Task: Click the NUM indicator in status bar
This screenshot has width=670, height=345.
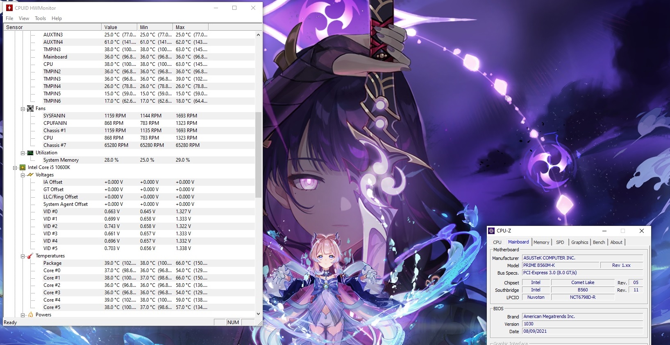Action: click(x=233, y=322)
